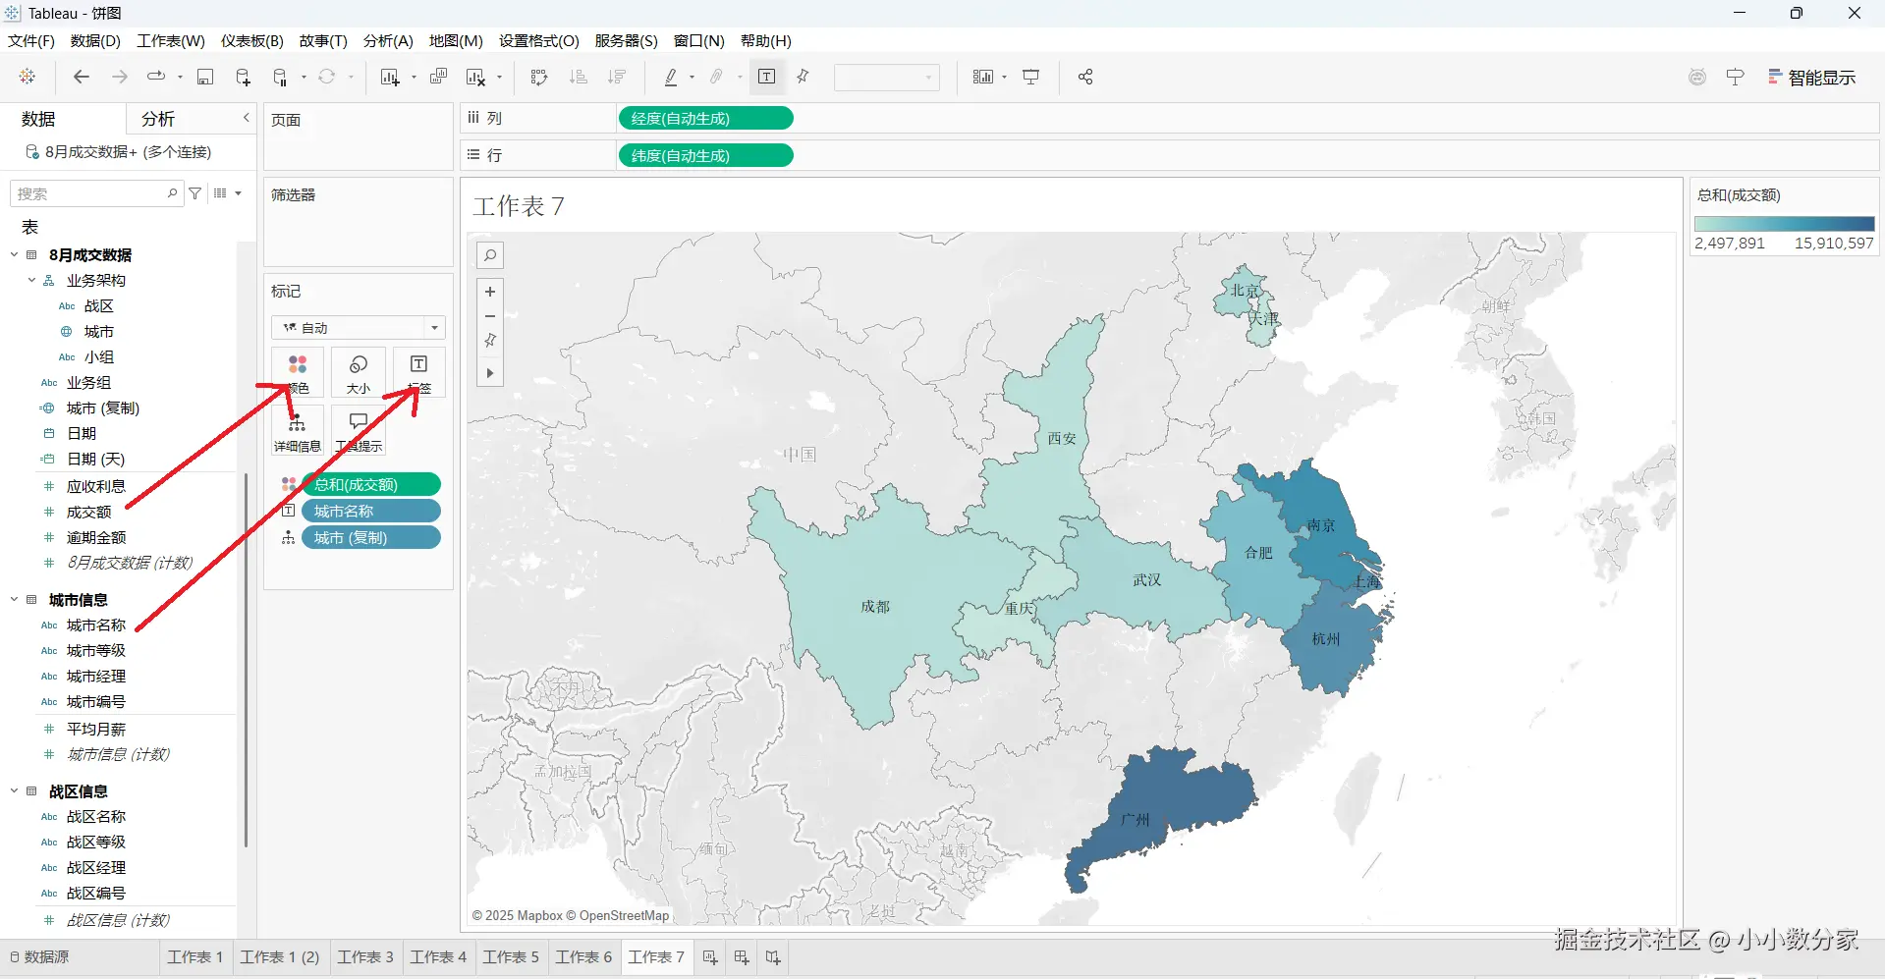The image size is (1885, 979).
Task: Click the 总和(成交额) color legend gradient bar
Action: pyautogui.click(x=1784, y=224)
